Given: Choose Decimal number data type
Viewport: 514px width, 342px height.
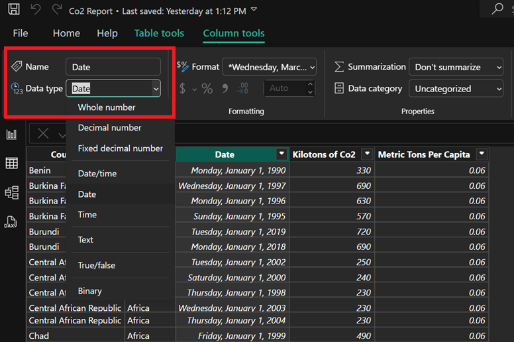Looking at the screenshot, I should point(109,127).
